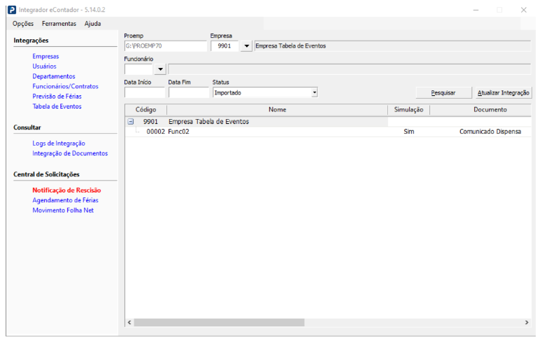
Task: Open Previsão de Férias integration
Action: (57, 96)
